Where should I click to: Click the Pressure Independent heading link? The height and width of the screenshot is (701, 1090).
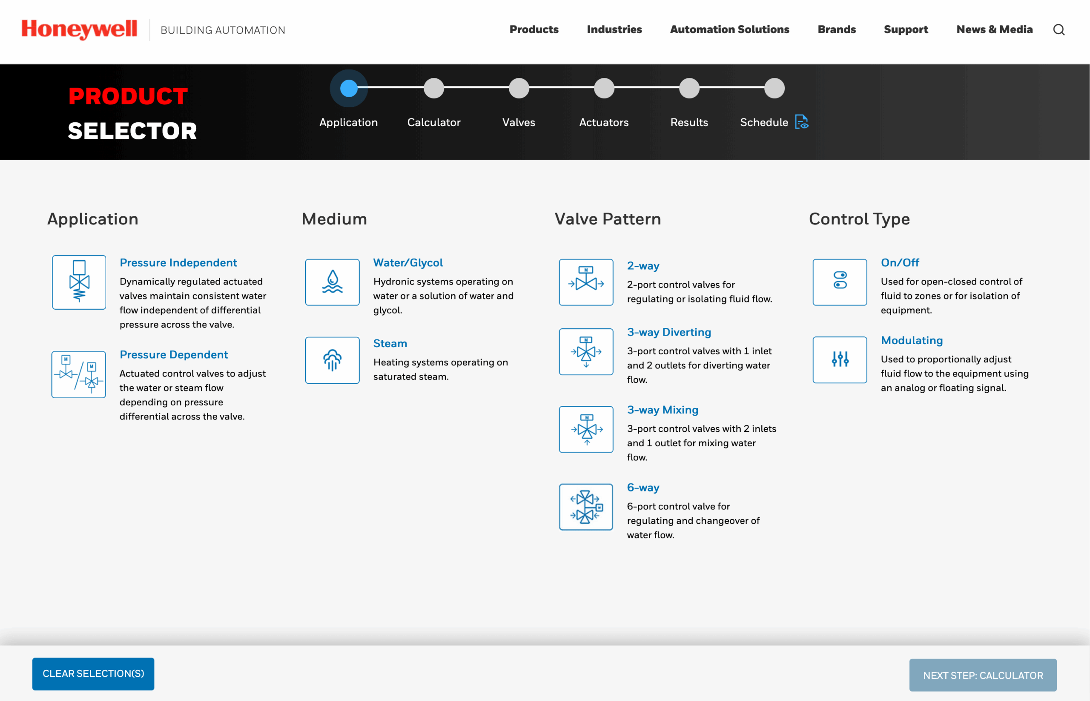178,263
